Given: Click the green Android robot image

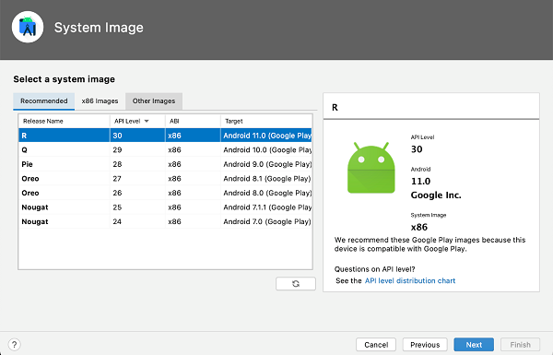Looking at the screenshot, I should point(371,168).
